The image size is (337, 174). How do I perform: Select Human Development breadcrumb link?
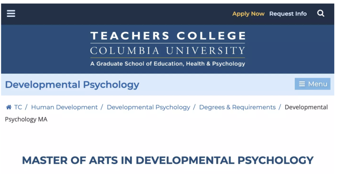[64, 107]
